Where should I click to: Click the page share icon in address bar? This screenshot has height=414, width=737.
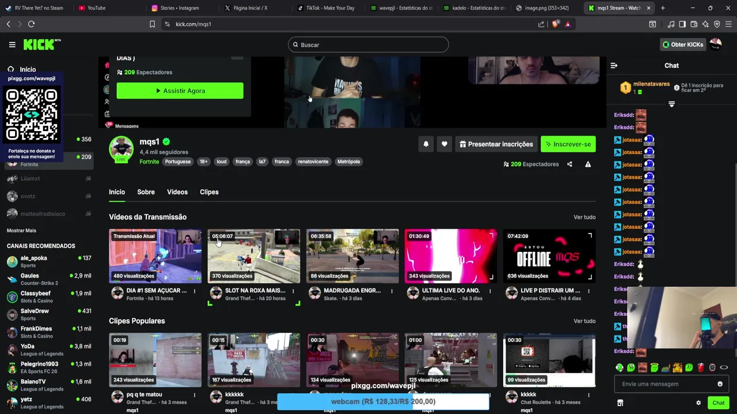(541, 24)
